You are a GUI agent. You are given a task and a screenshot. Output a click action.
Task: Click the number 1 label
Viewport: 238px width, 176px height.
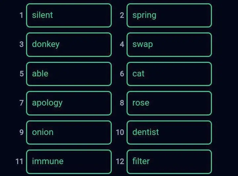coord(21,15)
